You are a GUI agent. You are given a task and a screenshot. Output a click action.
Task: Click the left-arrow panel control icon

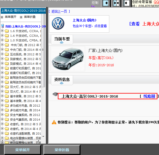pyautogui.click(x=127, y=3)
